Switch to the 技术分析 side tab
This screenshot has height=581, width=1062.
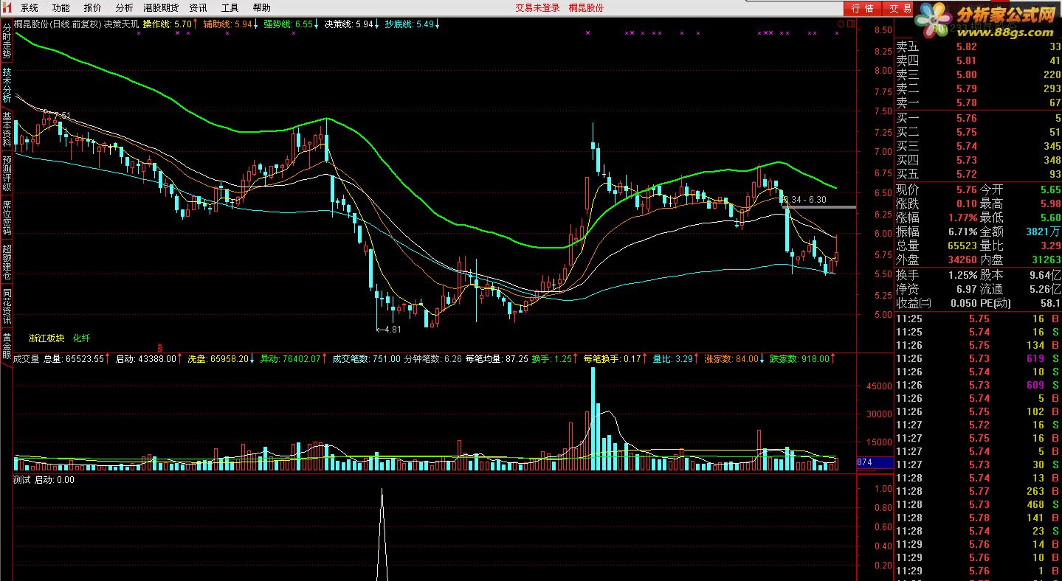(x=7, y=85)
